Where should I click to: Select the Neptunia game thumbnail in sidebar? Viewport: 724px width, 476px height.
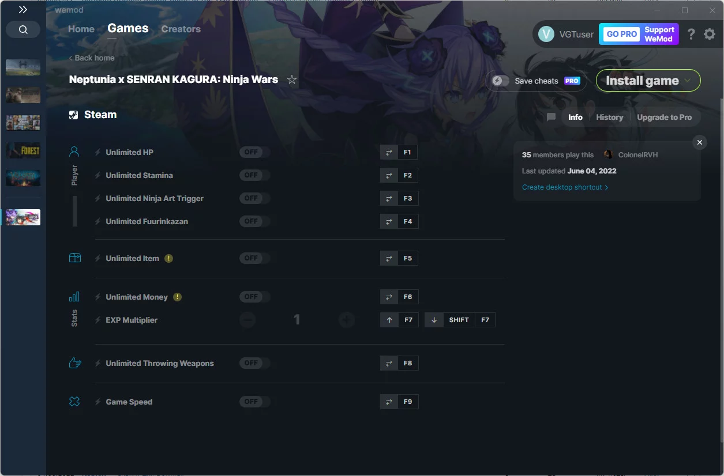click(x=23, y=217)
